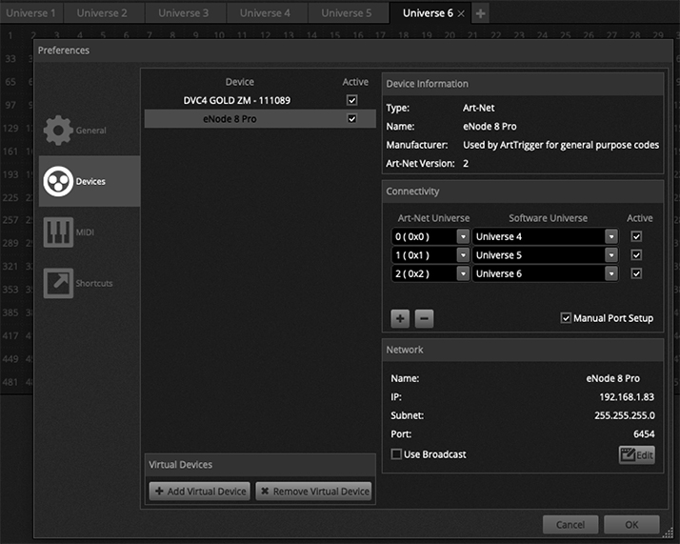Click the Edit network settings button

[x=636, y=455]
